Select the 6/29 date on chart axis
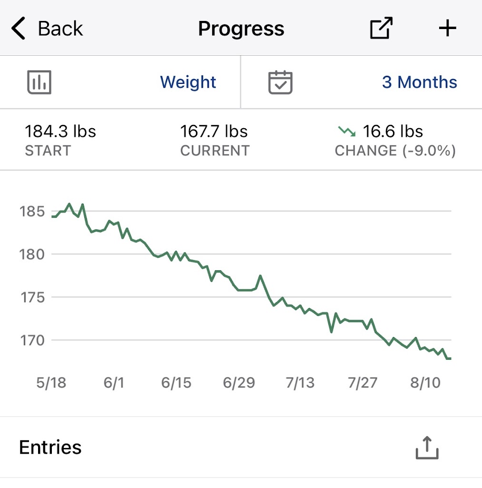This screenshot has width=482, height=488. click(239, 383)
